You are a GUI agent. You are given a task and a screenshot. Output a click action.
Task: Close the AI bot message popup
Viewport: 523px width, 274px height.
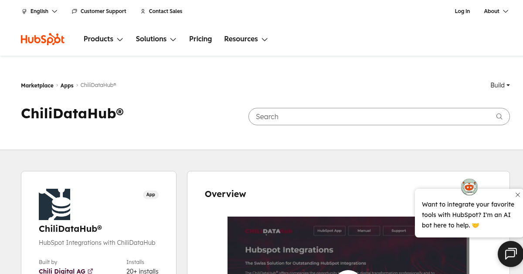[517, 195]
